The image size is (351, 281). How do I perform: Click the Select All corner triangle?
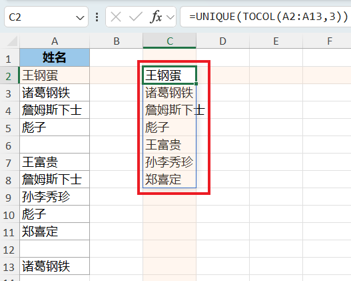point(12,41)
